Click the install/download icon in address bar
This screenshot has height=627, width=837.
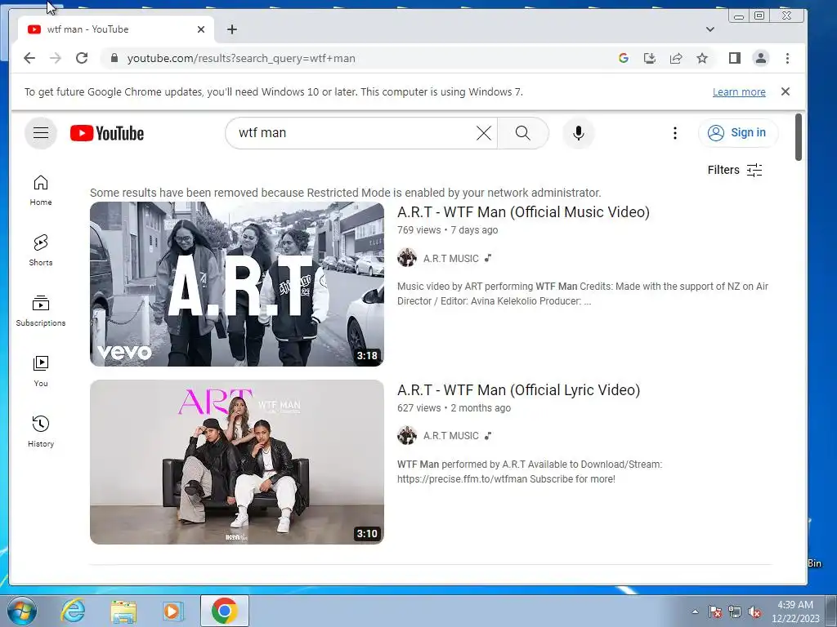click(650, 58)
